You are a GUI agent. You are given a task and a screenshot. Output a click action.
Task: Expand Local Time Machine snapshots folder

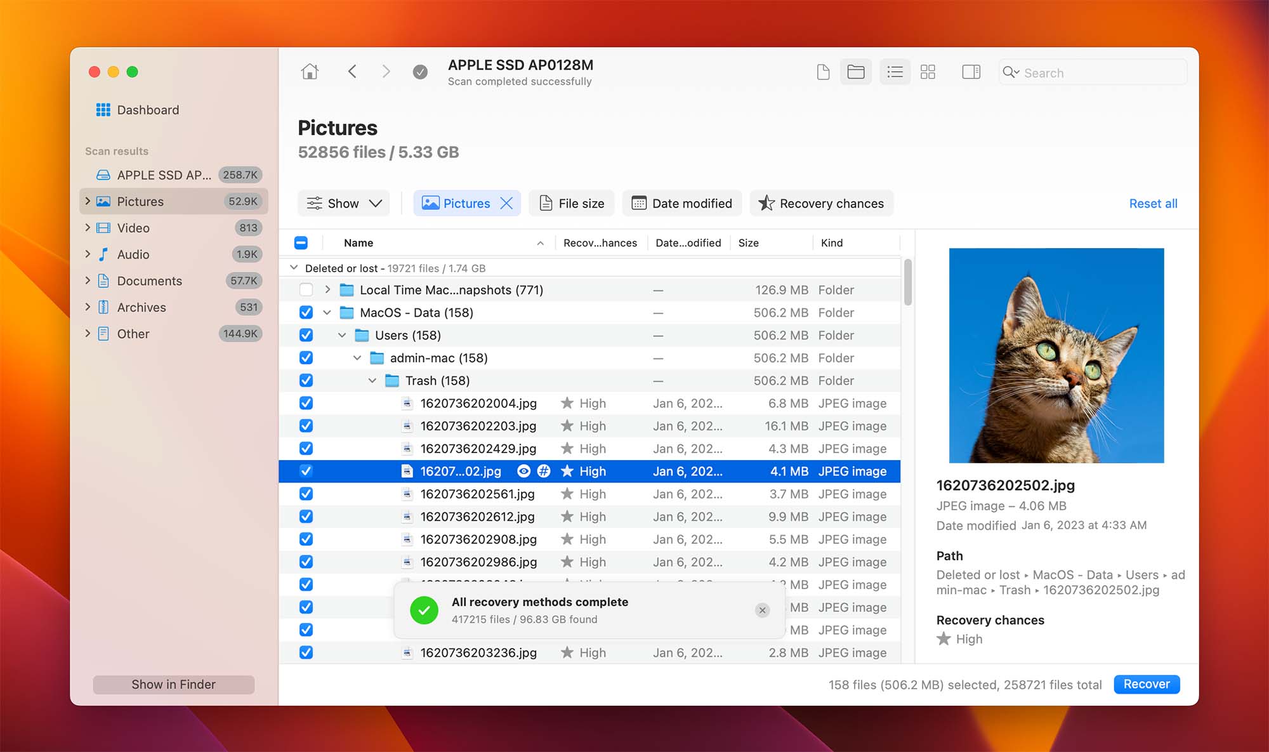click(x=327, y=290)
